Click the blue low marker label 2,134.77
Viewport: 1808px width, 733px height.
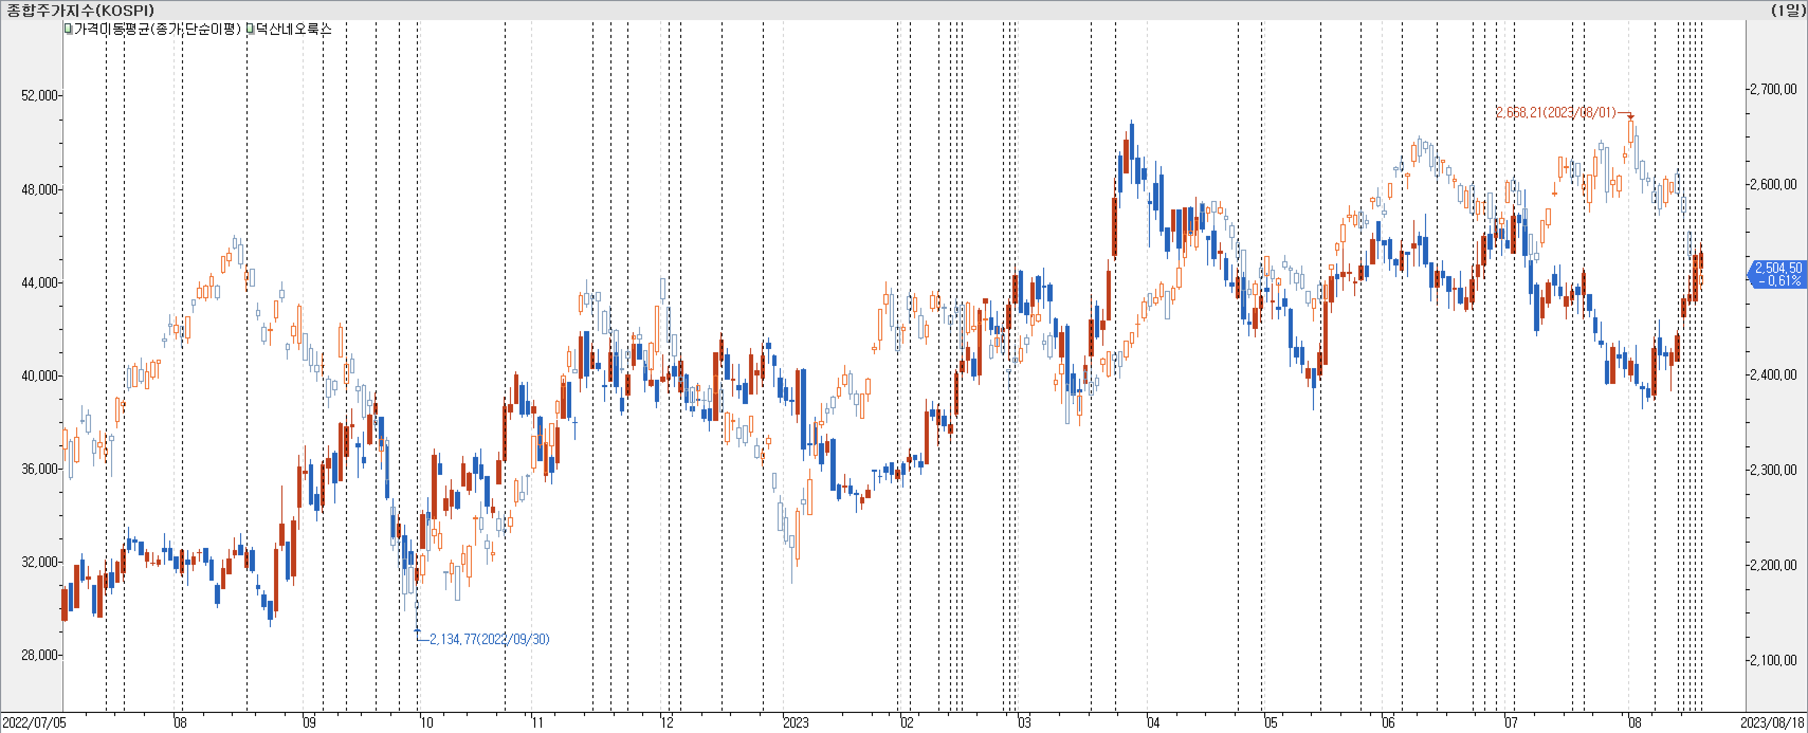[x=489, y=639]
